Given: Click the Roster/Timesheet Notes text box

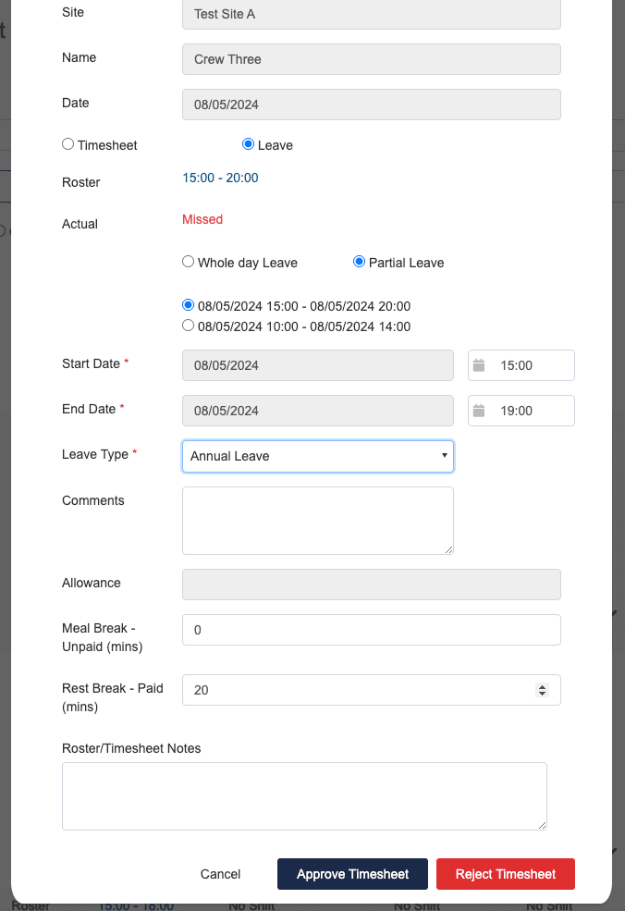Looking at the screenshot, I should pos(304,795).
